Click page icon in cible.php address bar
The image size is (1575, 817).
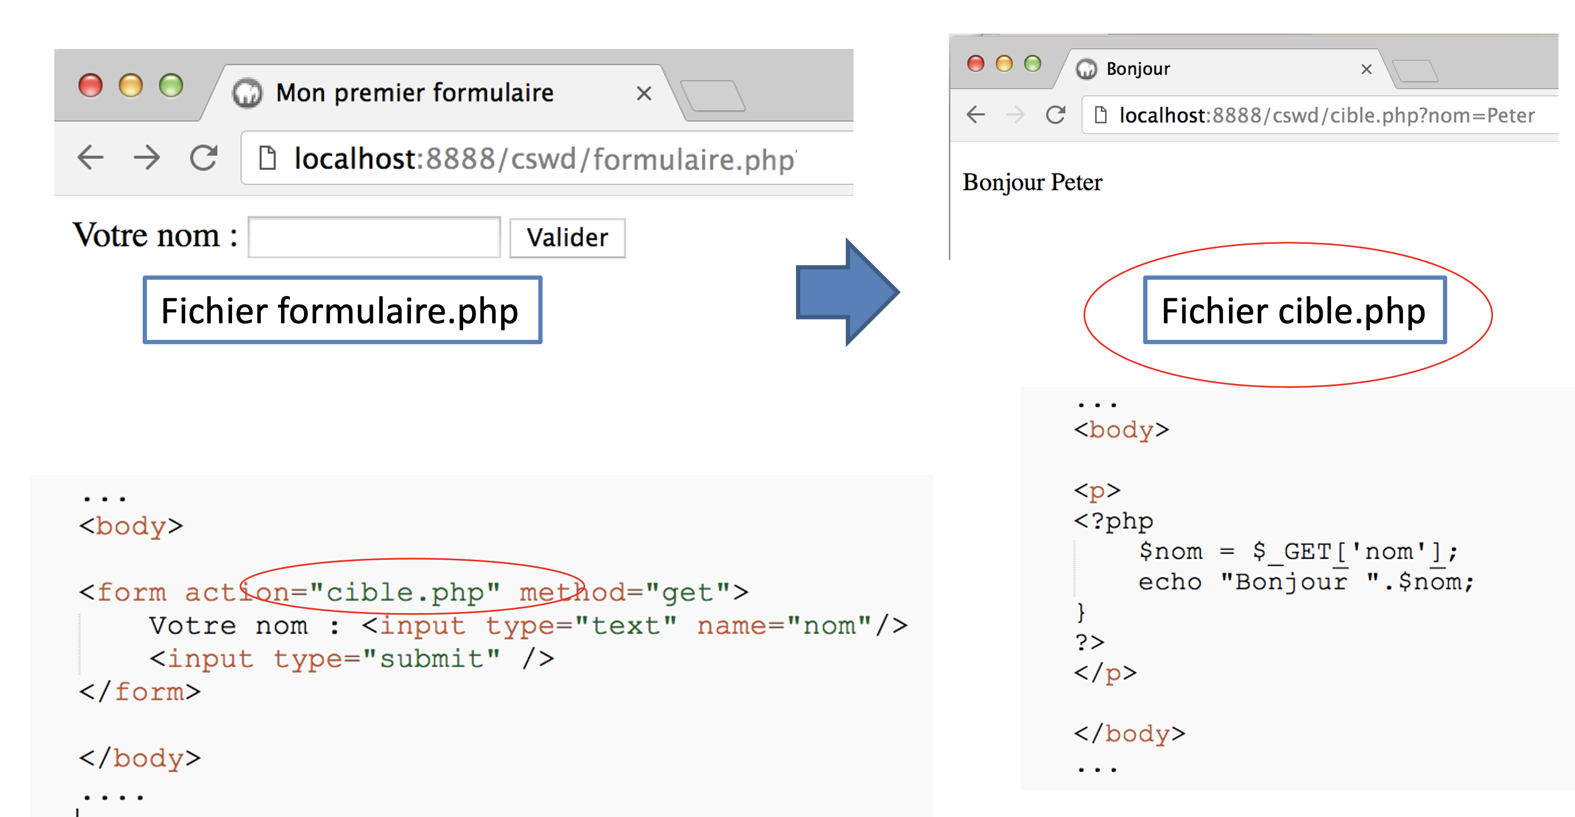click(x=1100, y=115)
